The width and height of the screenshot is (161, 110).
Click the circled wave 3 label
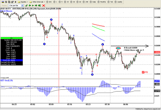[92, 75]
